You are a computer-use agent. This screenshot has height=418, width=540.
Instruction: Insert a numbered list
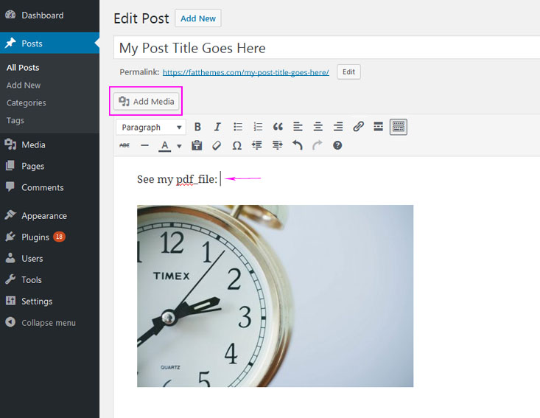pos(258,127)
